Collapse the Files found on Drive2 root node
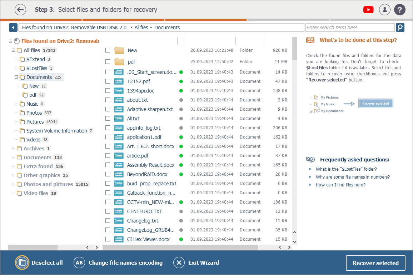The width and height of the screenshot is (413, 275). (10, 41)
